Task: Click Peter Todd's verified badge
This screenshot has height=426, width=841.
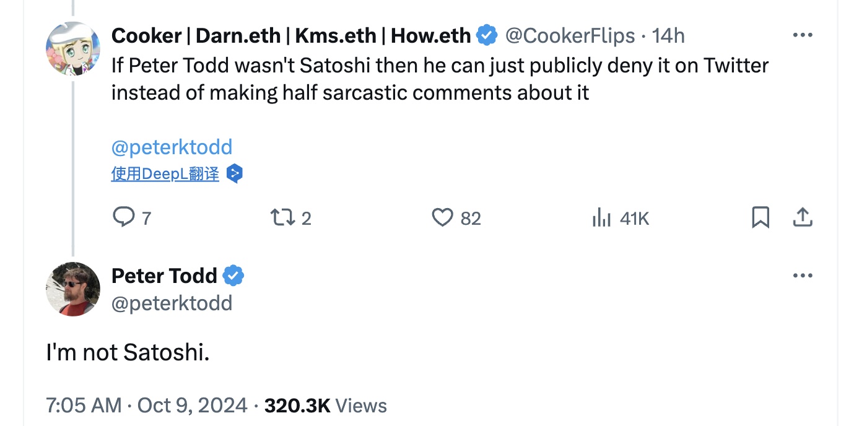Action: click(x=233, y=276)
